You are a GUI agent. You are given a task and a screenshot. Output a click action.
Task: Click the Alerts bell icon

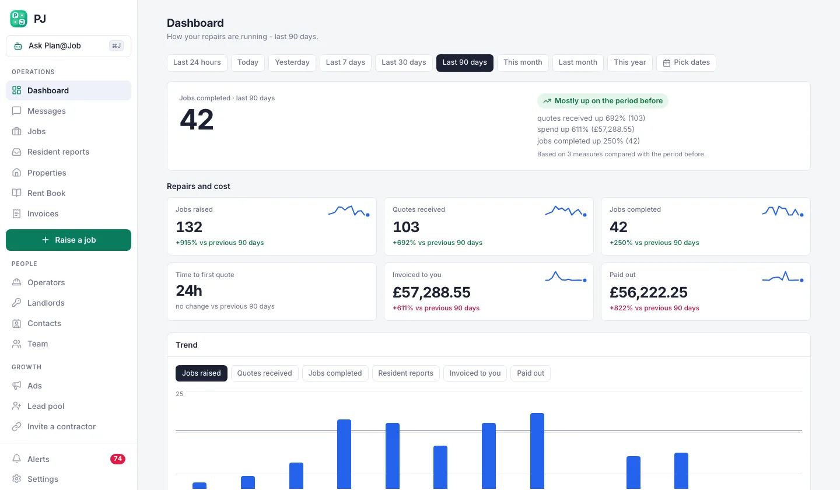point(16,459)
